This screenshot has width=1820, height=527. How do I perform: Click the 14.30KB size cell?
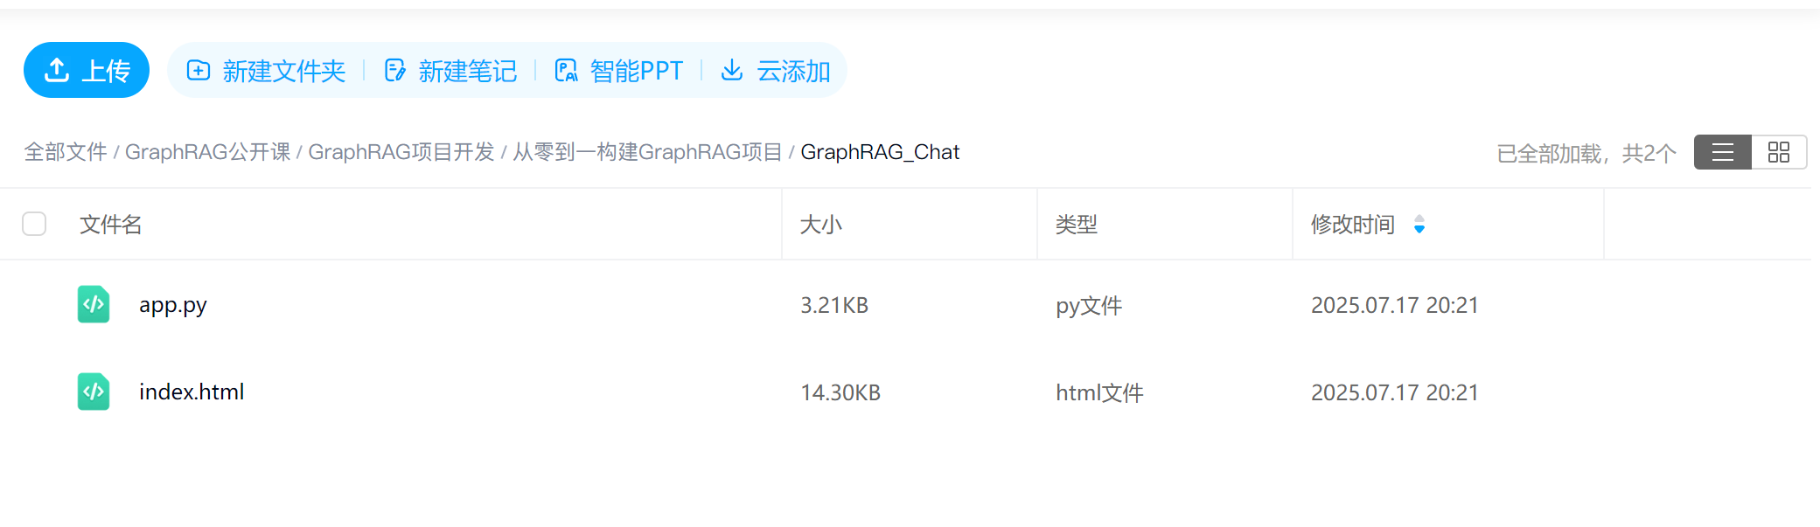point(840,392)
